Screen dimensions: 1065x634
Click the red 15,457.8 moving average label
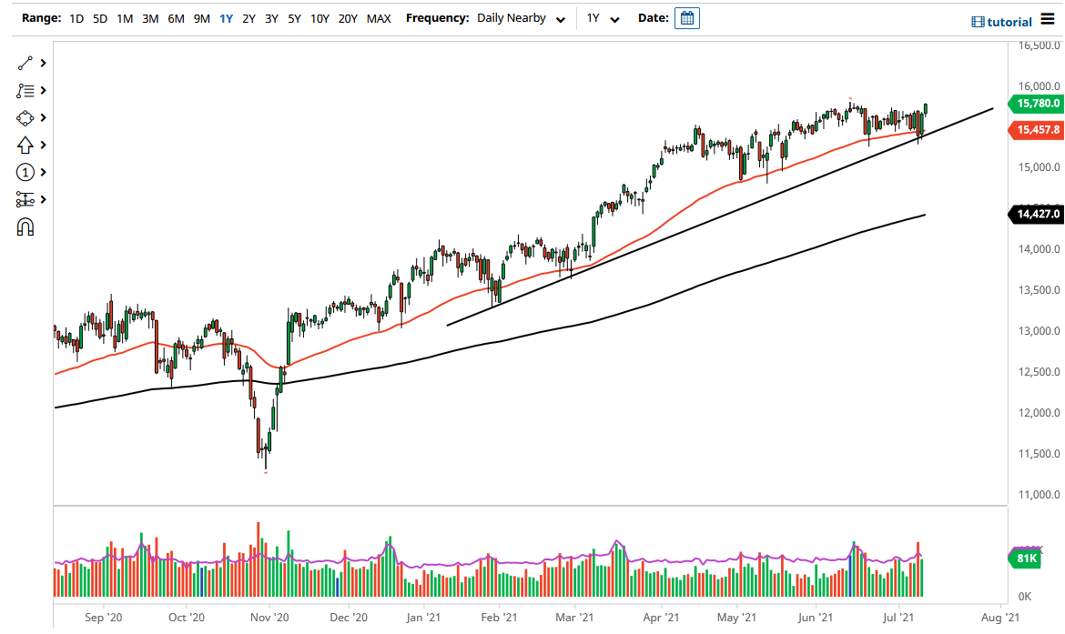click(1037, 129)
